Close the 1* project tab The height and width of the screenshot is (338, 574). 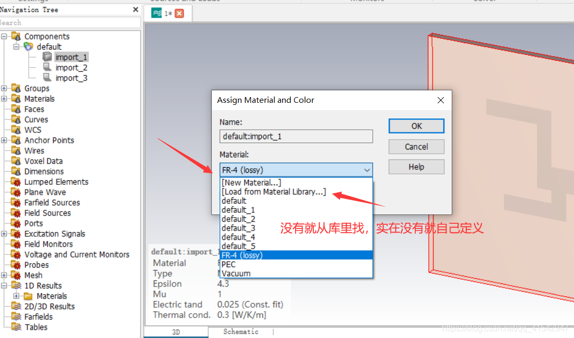pyautogui.click(x=180, y=13)
